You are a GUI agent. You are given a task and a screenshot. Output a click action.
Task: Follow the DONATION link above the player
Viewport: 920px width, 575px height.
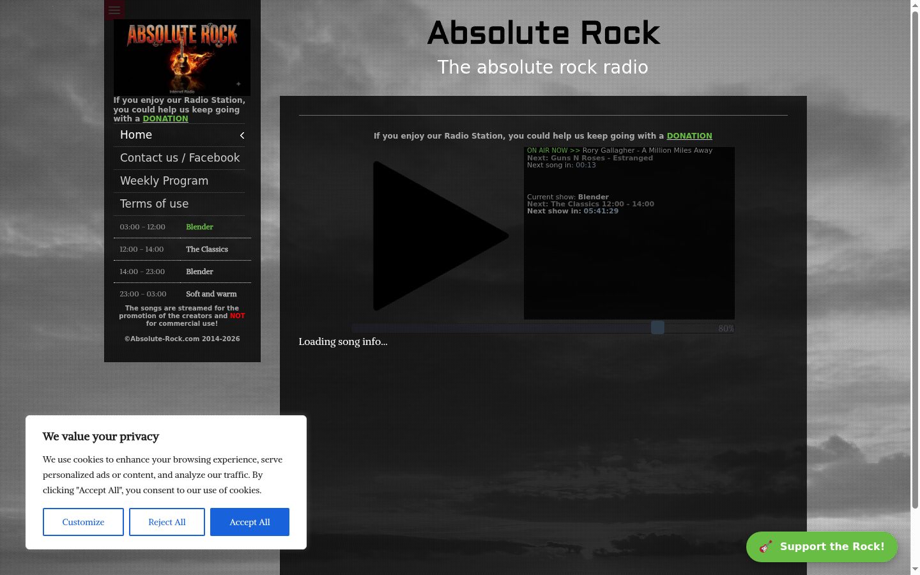click(689, 136)
